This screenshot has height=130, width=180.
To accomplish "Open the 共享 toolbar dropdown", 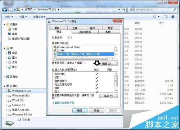I will pyautogui.click(x=23, y=17).
